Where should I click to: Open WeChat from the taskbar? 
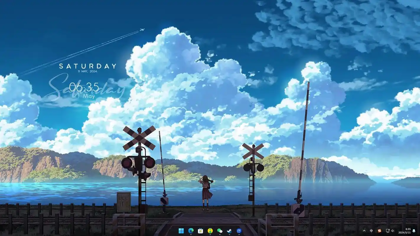pyautogui.click(x=220, y=231)
